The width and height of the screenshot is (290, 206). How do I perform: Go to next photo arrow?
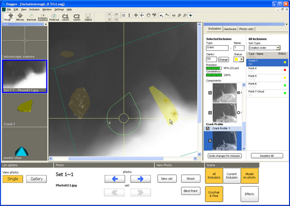coord(140,179)
